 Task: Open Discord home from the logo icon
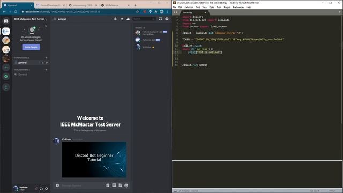[x=6, y=21]
